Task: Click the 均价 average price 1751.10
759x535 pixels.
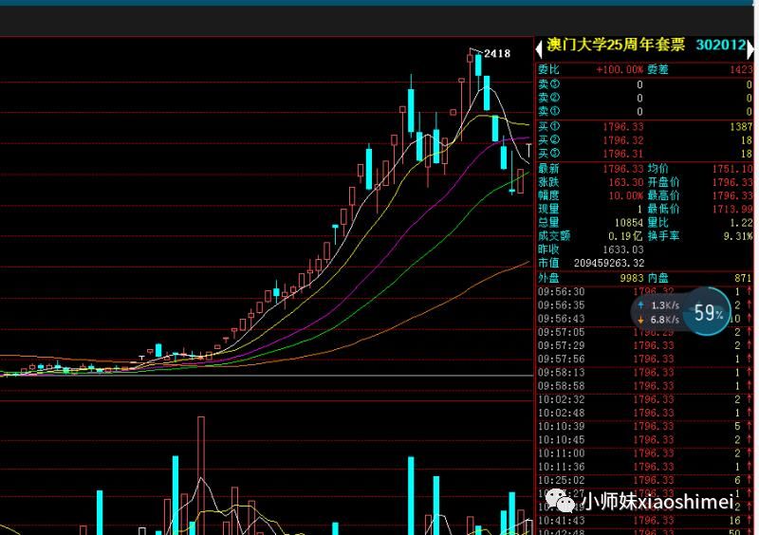Action: 732,169
